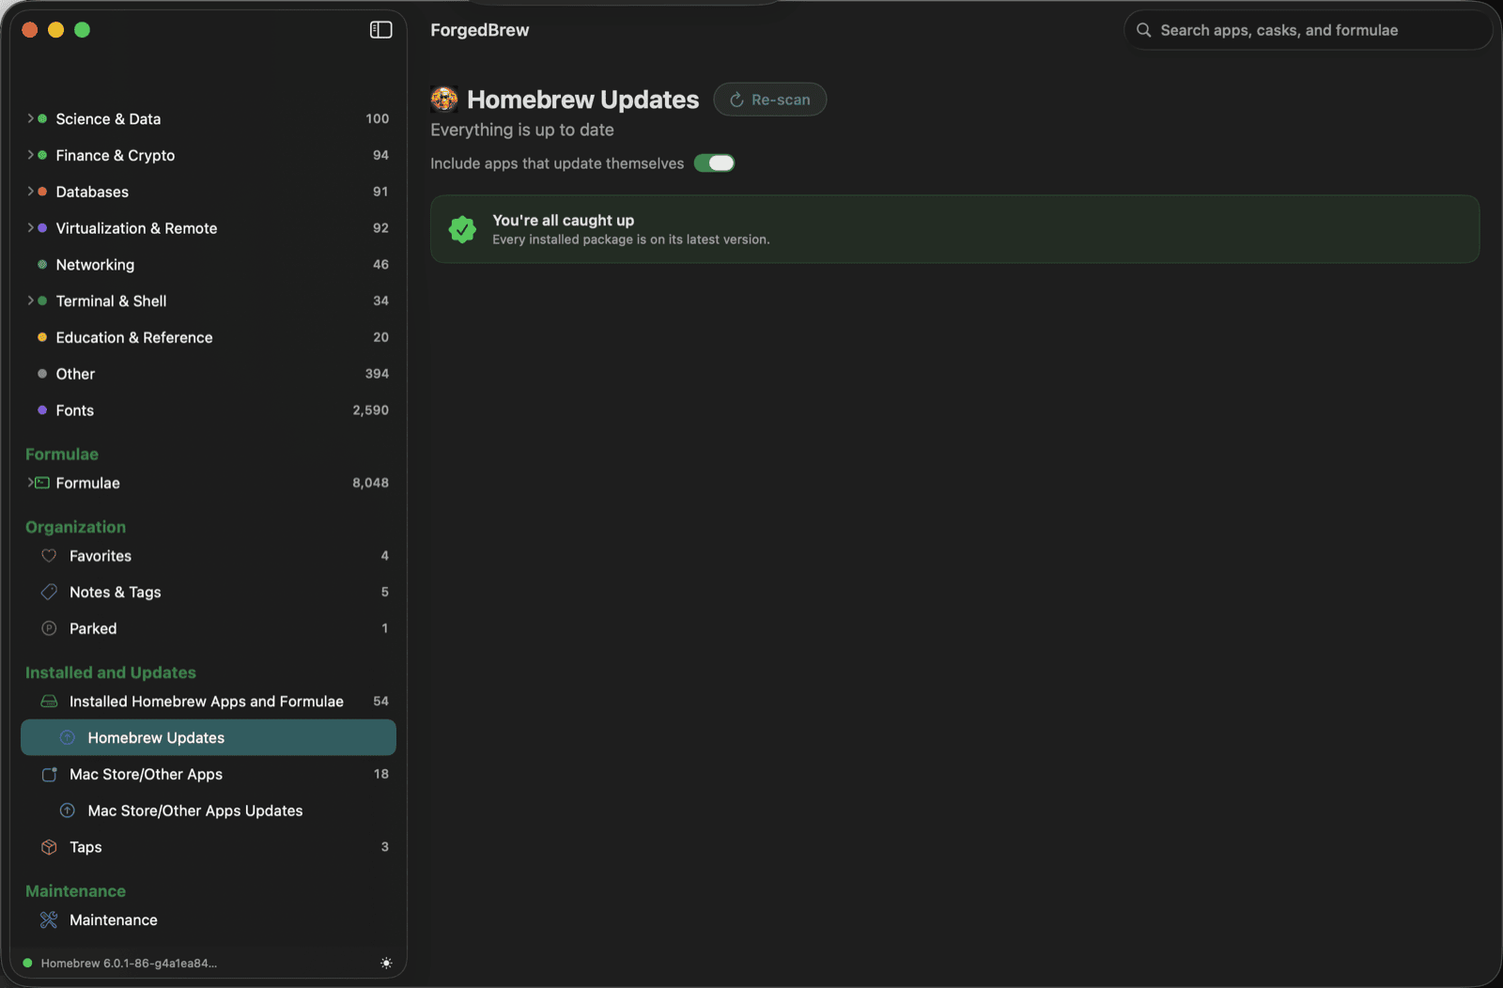This screenshot has height=988, width=1503.
Task: Click the Fonts count 2,590
Action: tap(370, 410)
